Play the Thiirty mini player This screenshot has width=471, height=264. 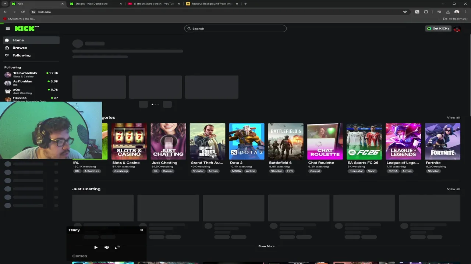tap(96, 247)
